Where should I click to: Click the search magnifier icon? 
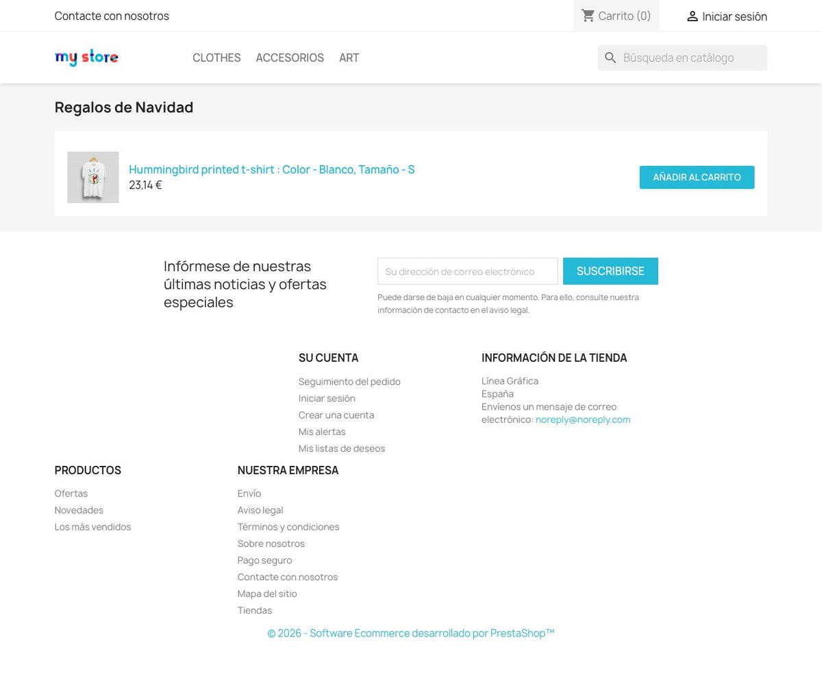(x=610, y=58)
